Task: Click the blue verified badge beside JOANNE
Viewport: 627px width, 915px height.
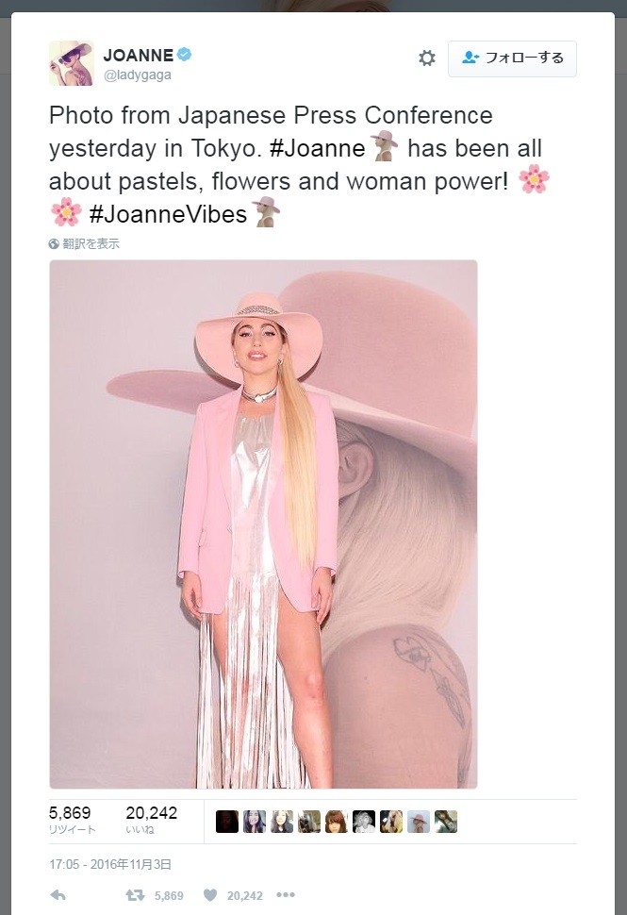Action: pos(185,55)
